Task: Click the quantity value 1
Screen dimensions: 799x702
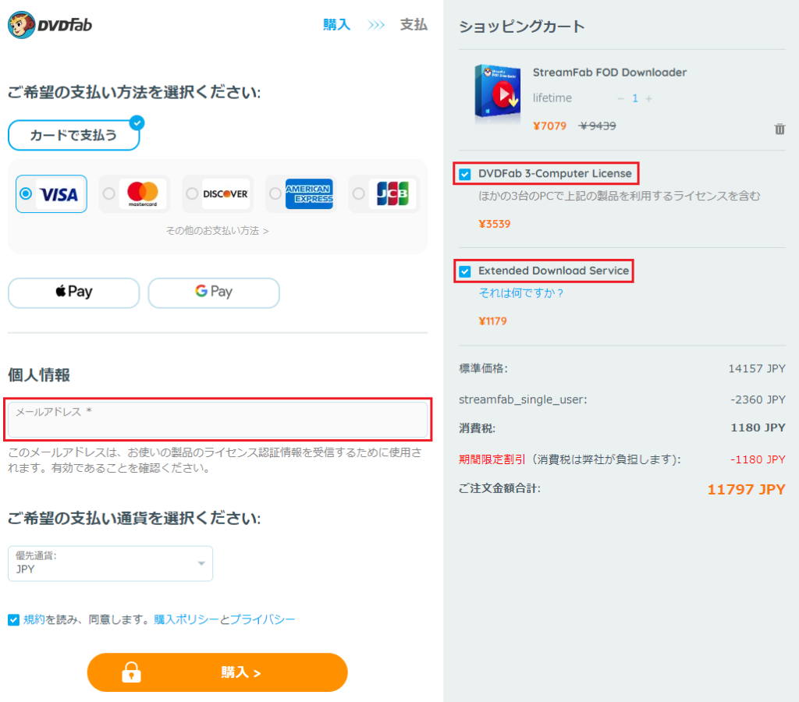Action: click(635, 98)
